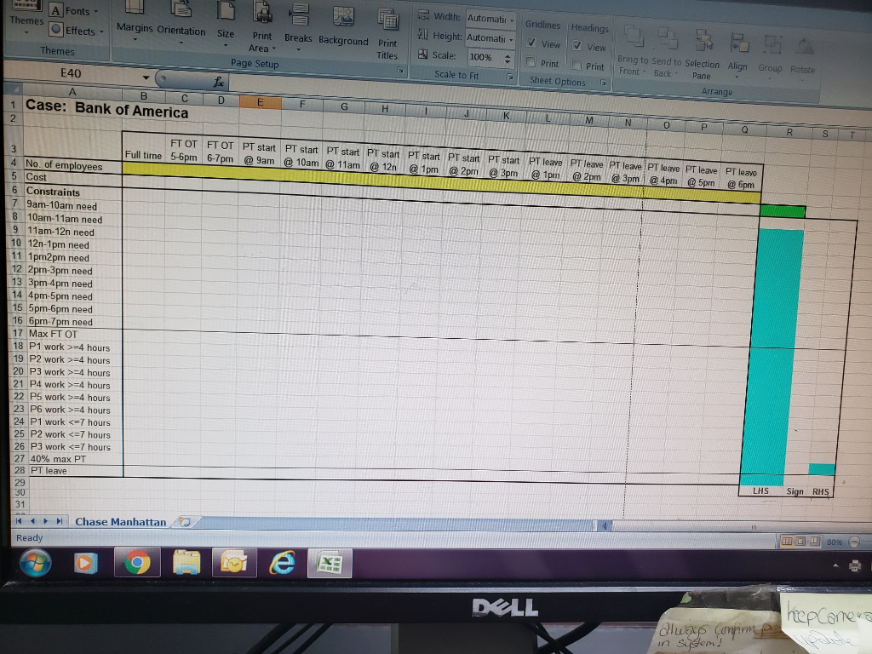
Task: Open the Windows Start menu
Action: coord(35,562)
